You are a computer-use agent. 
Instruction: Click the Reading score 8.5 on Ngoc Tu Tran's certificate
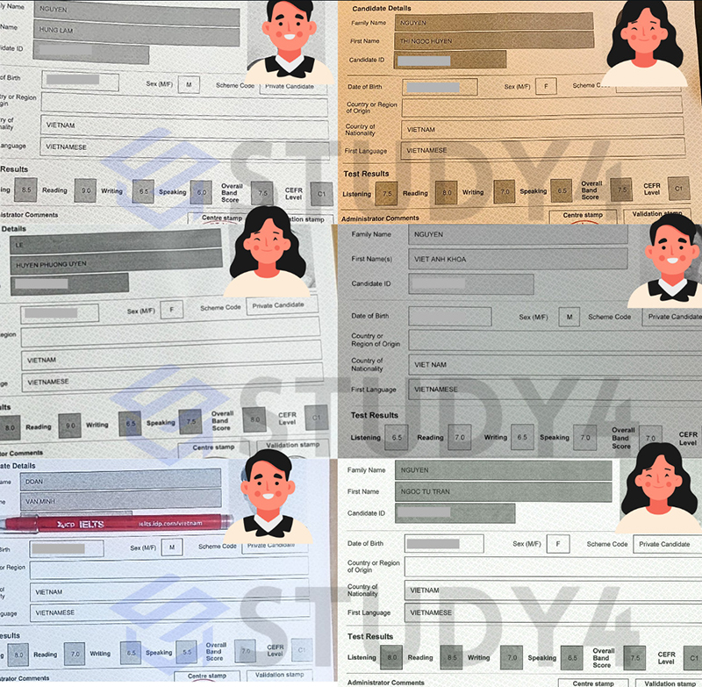coord(452,657)
